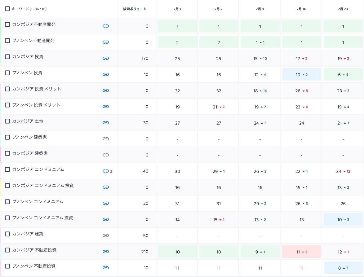Viewport: 364px width, 277px height.
Task: Open link icon for カンボジア 不動産投資 row
Action: tap(106, 252)
